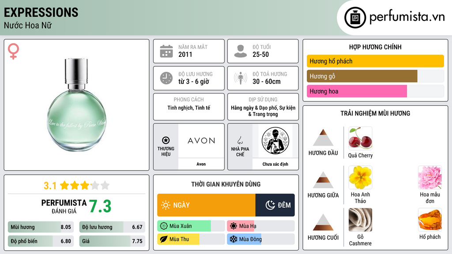This screenshot has height=254, width=452.
Task: Click the 2011 release year value
Action: [x=185, y=54]
